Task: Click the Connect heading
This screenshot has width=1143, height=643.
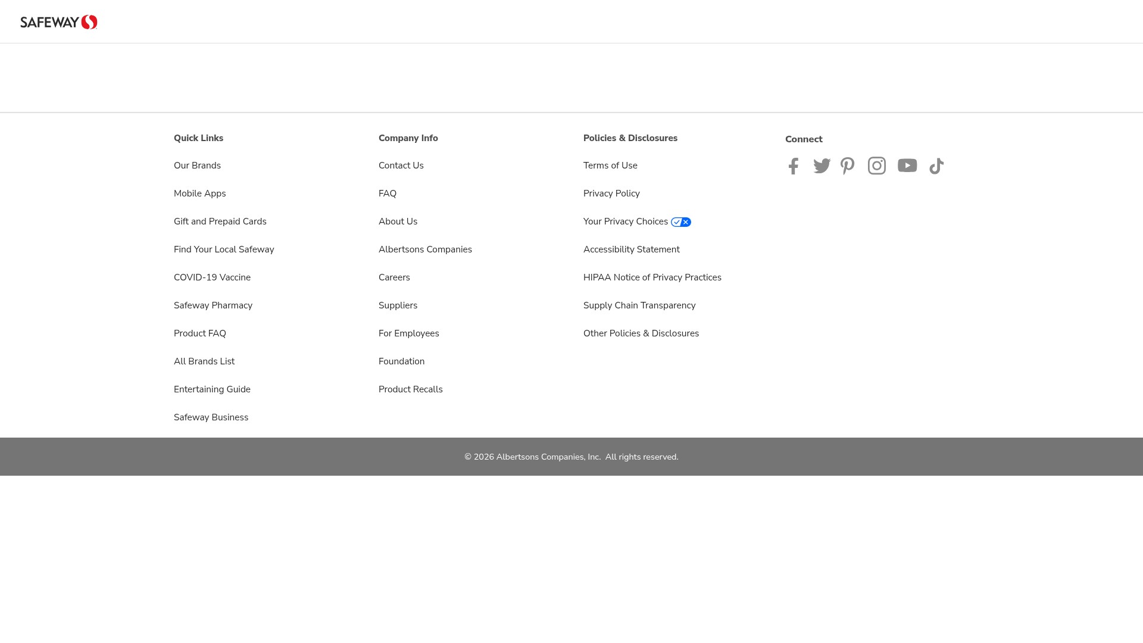Action: click(x=804, y=139)
